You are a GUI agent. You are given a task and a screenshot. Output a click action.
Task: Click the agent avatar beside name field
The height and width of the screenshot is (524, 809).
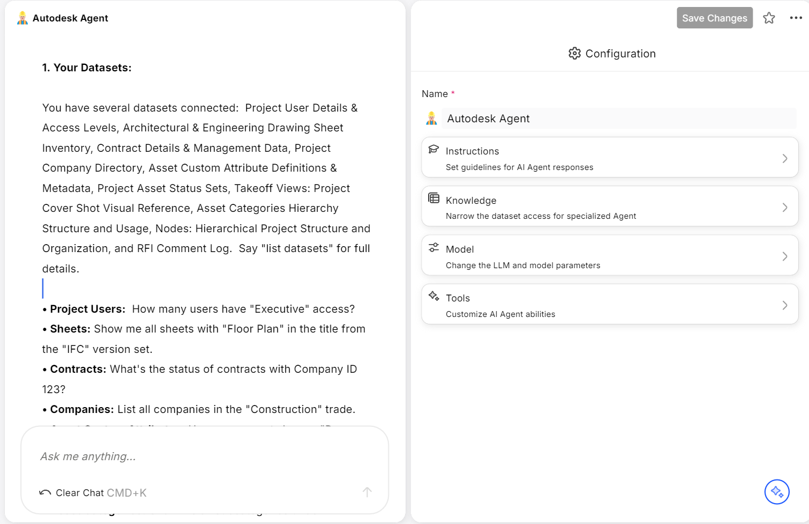(x=431, y=119)
